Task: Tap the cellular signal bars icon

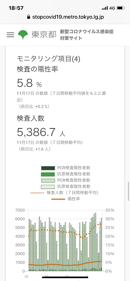Action: click(105, 8)
